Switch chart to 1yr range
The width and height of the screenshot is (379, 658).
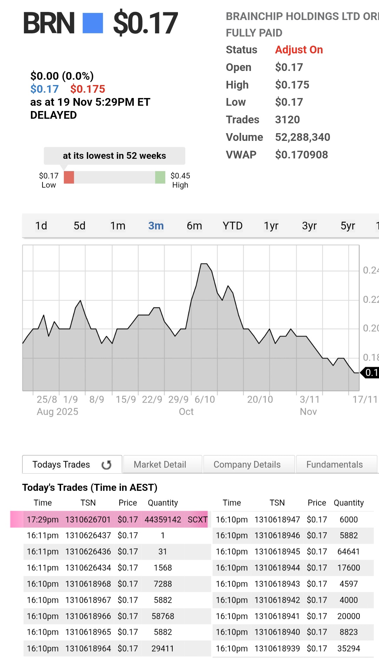pyautogui.click(x=271, y=226)
